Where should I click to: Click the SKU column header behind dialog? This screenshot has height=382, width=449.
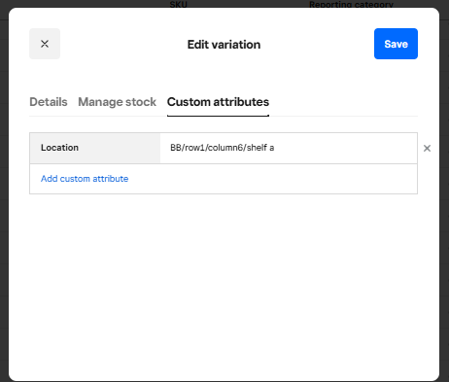tap(179, 4)
